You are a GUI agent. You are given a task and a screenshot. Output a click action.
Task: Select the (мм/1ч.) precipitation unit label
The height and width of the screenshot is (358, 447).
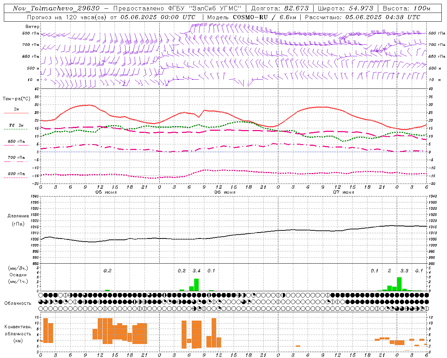pos(18,281)
